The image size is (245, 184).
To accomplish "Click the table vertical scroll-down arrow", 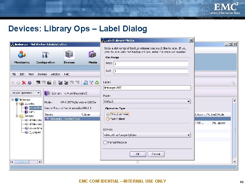I will coord(234,161).
